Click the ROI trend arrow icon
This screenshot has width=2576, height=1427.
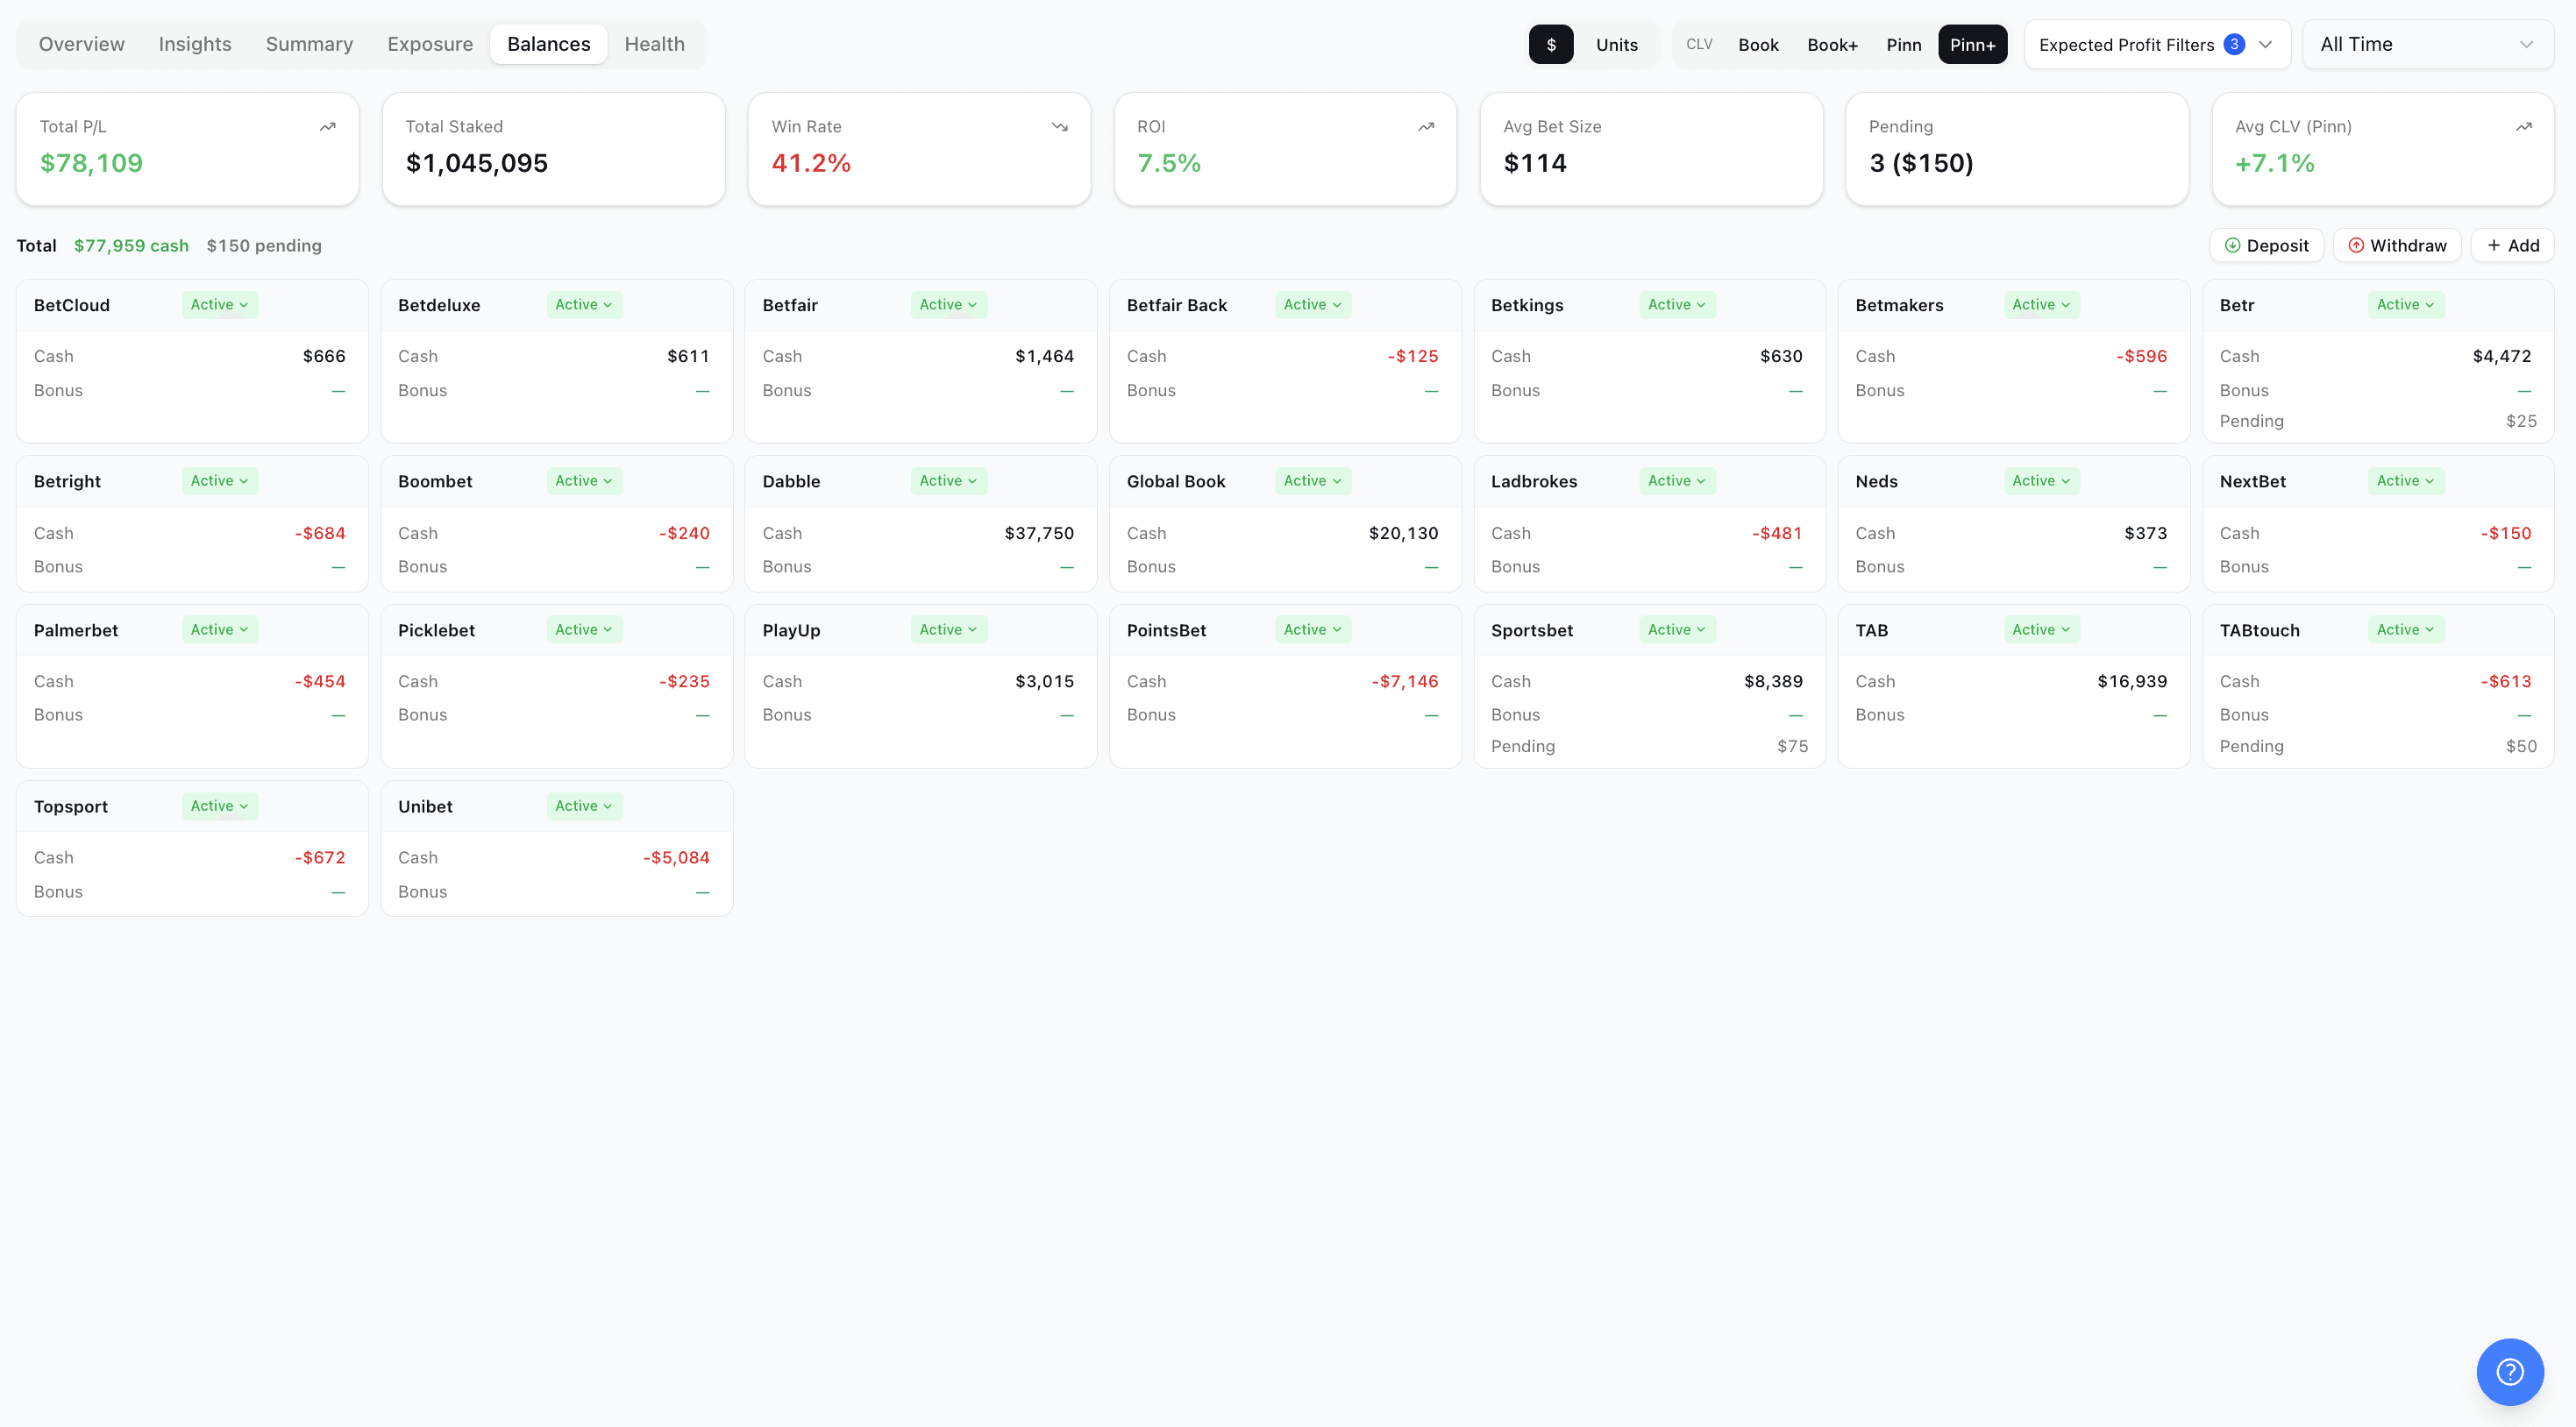(x=1425, y=127)
